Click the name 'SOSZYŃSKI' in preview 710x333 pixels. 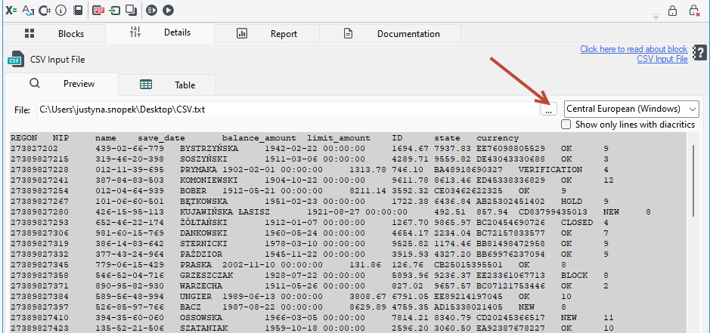click(x=203, y=159)
